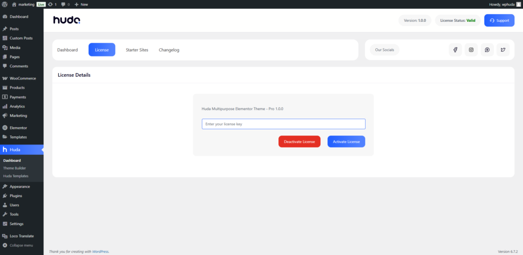Switch to the Starter Sites tab

click(137, 50)
